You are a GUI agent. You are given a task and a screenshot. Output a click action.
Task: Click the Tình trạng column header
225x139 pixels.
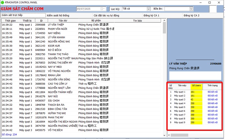212,87
